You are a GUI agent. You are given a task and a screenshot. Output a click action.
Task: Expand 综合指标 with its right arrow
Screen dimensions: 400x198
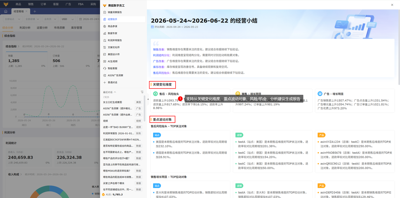(19, 46)
